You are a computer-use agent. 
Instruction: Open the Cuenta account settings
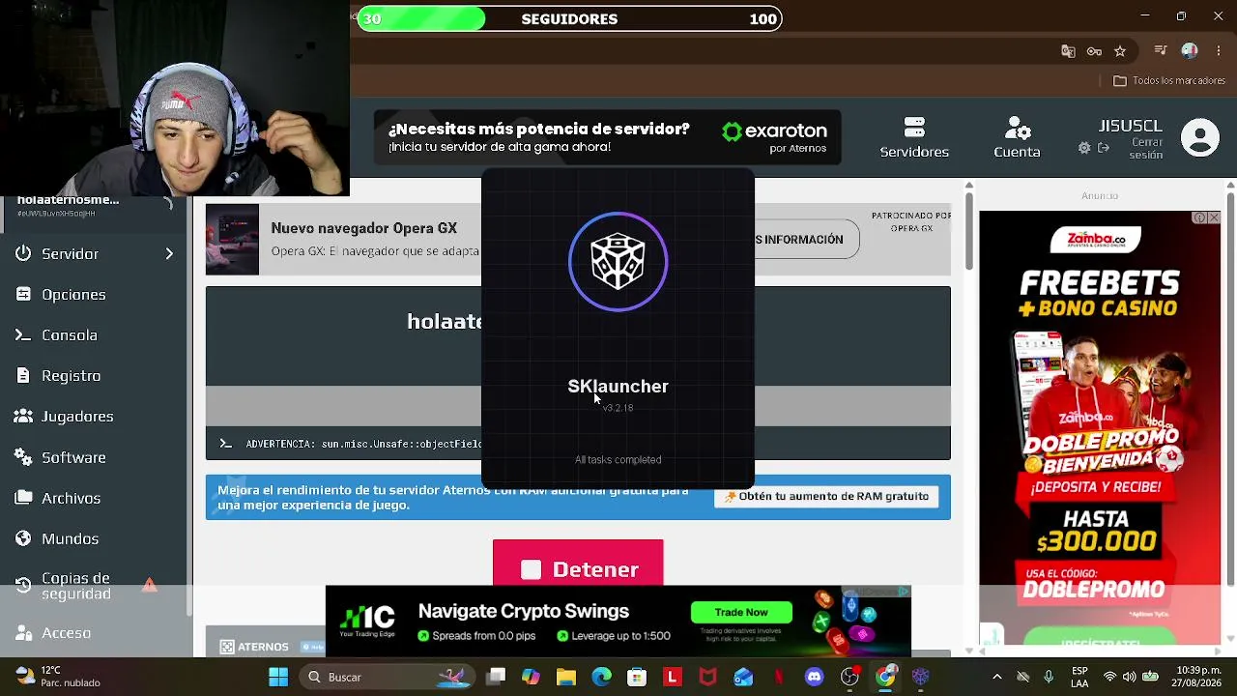[1017, 138]
